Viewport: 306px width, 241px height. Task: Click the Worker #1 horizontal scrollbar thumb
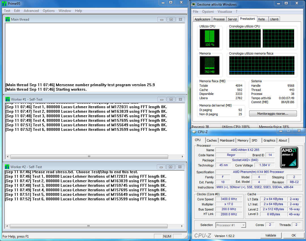tap(89, 157)
